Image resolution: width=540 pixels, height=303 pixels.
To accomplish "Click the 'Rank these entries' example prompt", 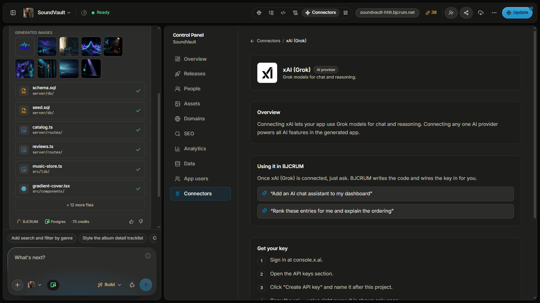I will (x=385, y=211).
